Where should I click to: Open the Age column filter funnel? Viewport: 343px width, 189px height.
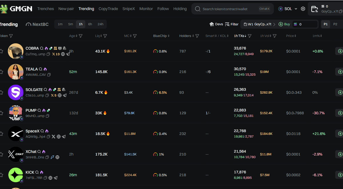(x=81, y=36)
